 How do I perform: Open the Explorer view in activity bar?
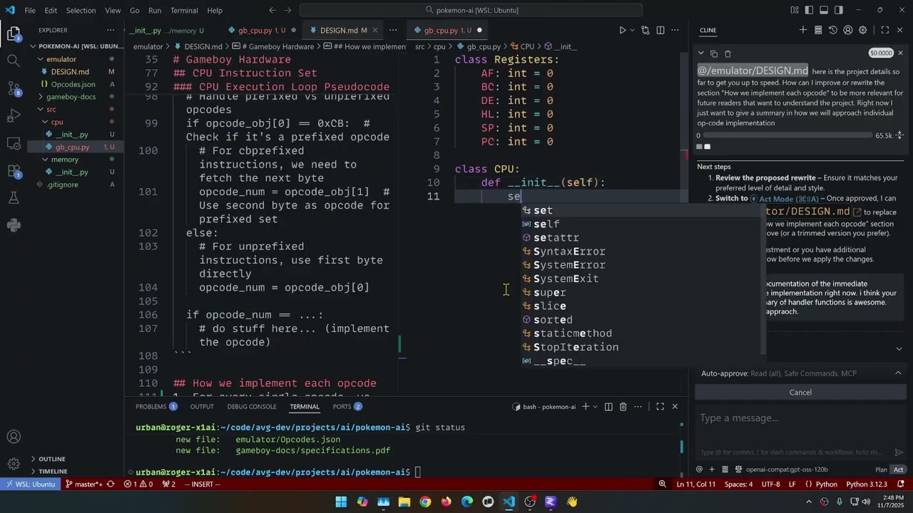[x=14, y=33]
